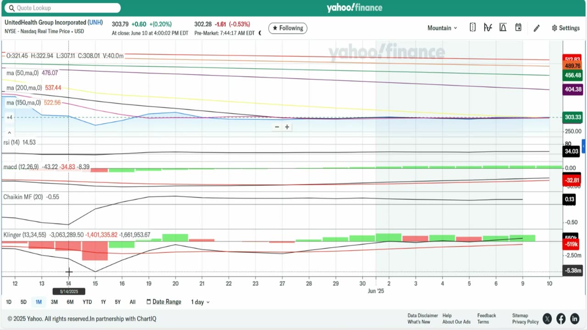The height and width of the screenshot is (330, 587).
Task: Expand the +4 hidden indicators label
Action: (x=9, y=118)
